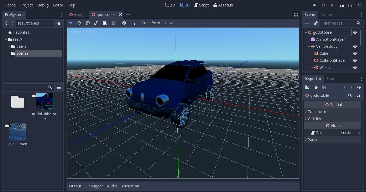Image resolution: width=366 pixels, height=192 pixels.
Task: Play the project
Action: [315, 5]
